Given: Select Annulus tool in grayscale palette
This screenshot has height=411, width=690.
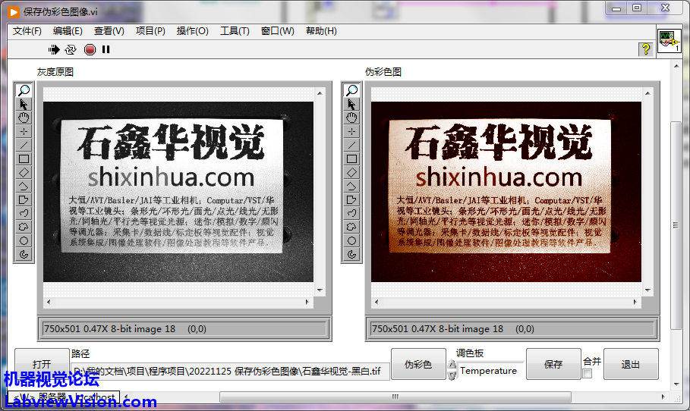Looking at the screenshot, I should pos(24,254).
